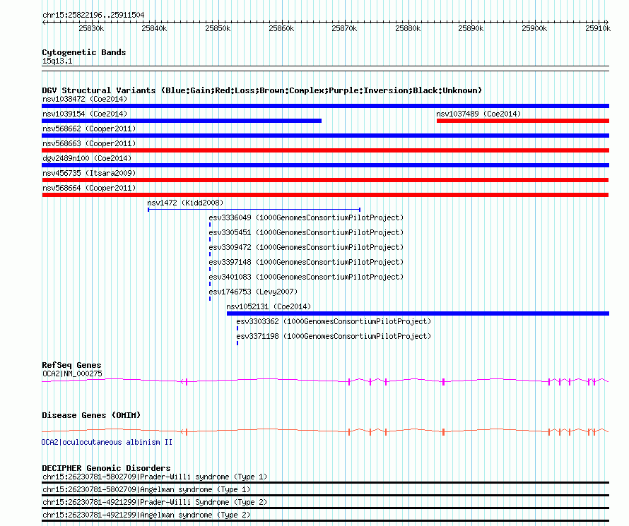The width and height of the screenshot is (629, 526).
Task: Open the OCA2|NM_000275 gene label
Action: click(72, 373)
